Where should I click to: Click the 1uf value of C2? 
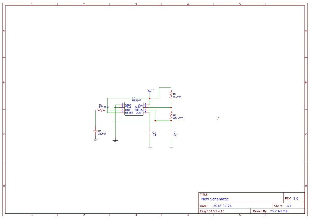pyautogui.click(x=154, y=135)
